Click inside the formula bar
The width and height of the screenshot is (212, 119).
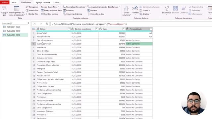[131, 24]
